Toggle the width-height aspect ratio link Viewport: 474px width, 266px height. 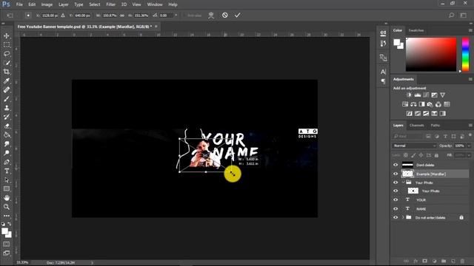point(122,16)
